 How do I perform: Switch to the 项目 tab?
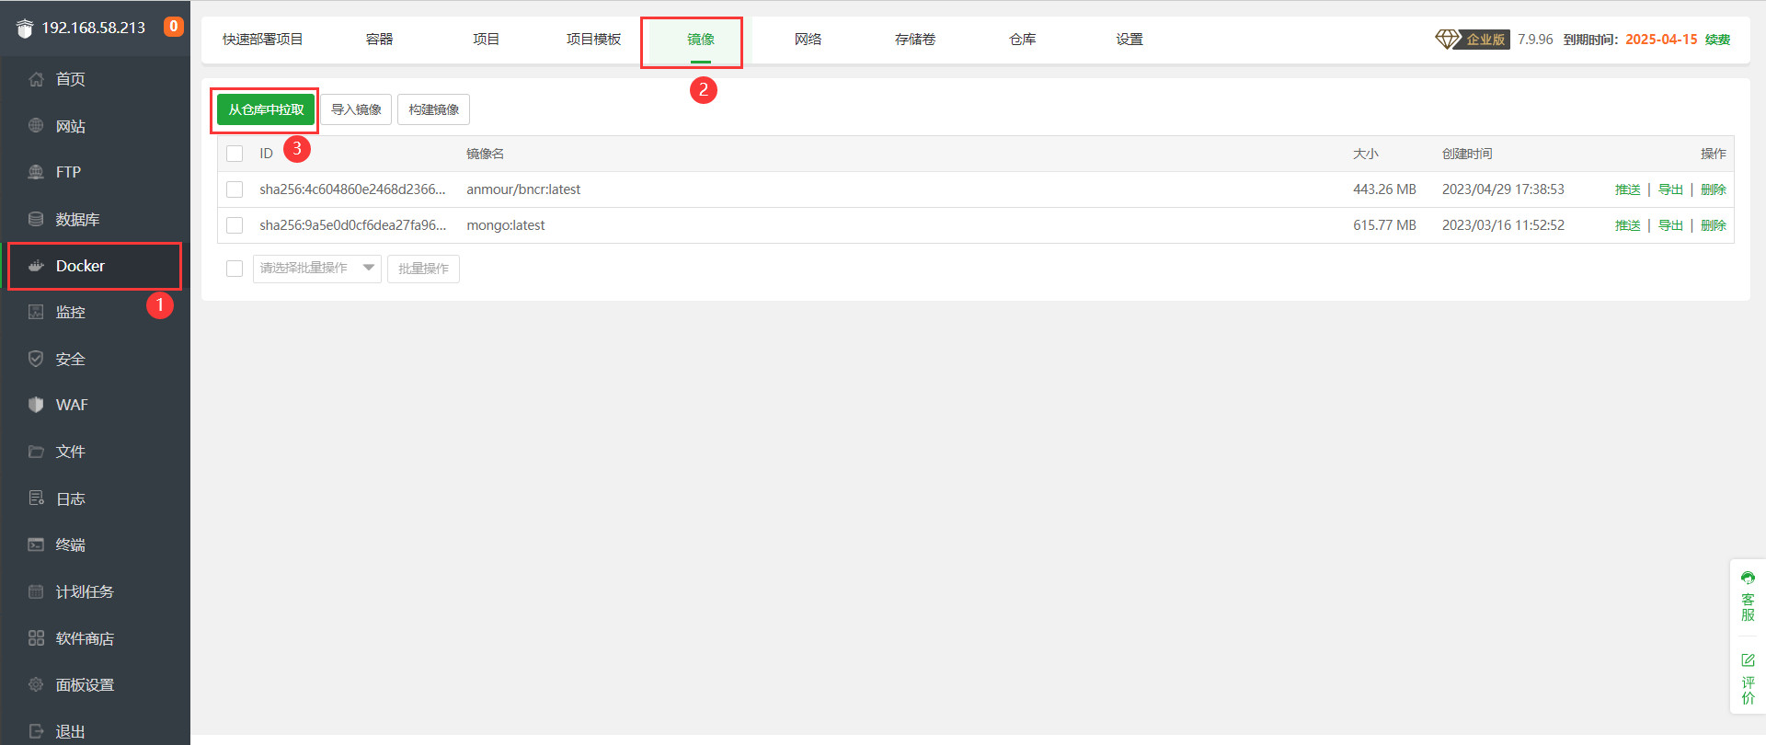click(x=486, y=40)
